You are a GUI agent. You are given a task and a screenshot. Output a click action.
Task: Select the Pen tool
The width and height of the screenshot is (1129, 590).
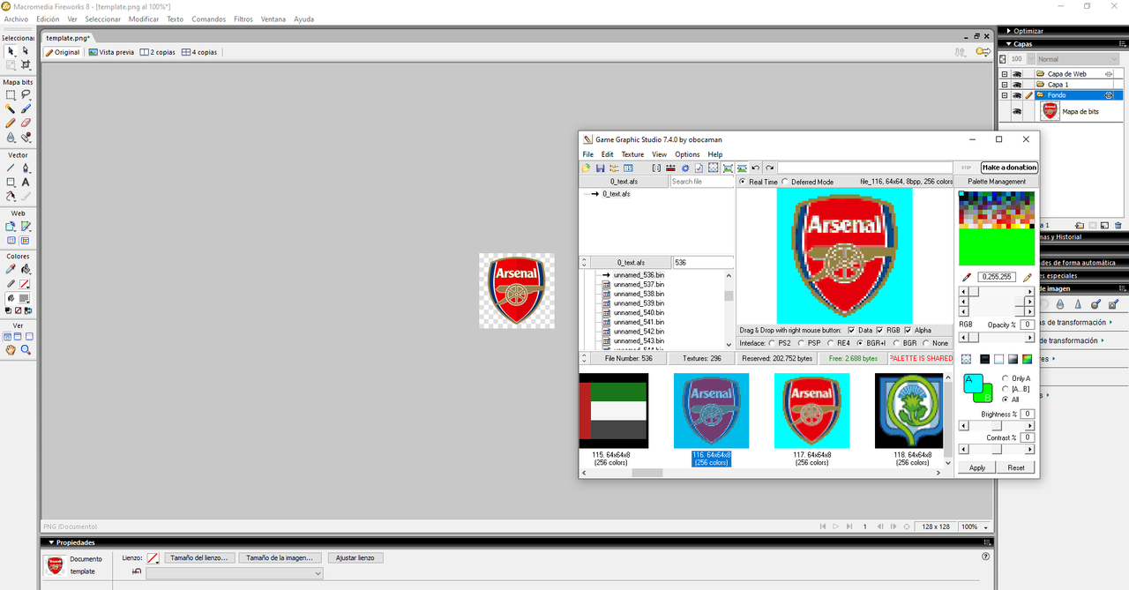[26, 168]
